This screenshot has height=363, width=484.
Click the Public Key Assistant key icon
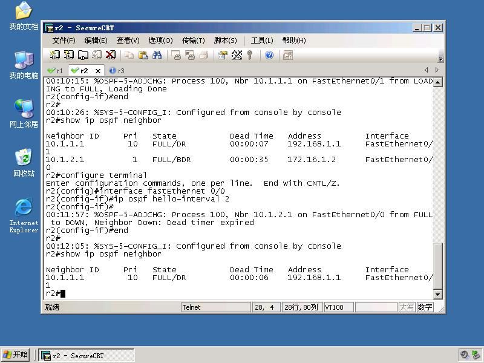(250, 55)
